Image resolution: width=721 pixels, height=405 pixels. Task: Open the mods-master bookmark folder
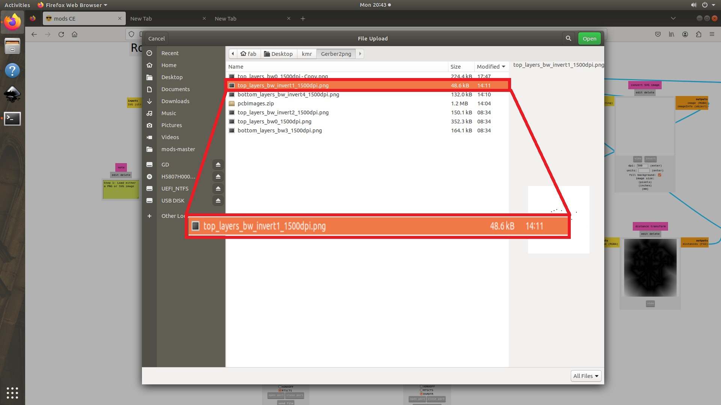[x=178, y=149]
